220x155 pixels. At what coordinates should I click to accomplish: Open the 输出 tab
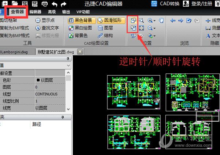pos(66,12)
